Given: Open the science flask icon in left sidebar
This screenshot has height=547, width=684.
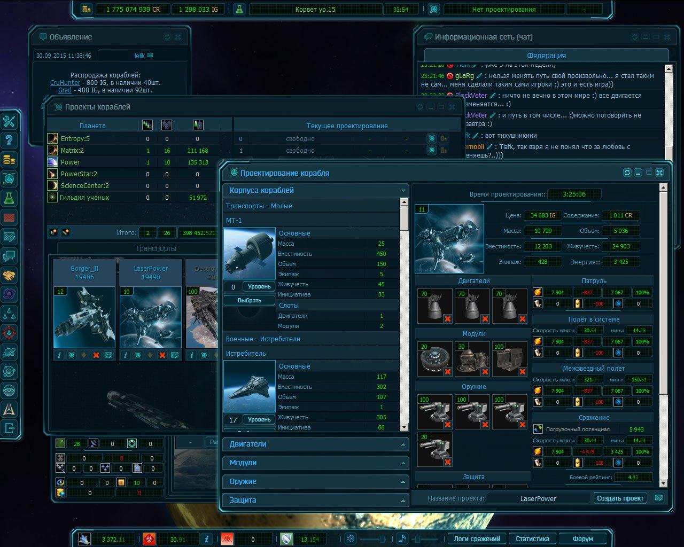Looking at the screenshot, I should click(9, 198).
